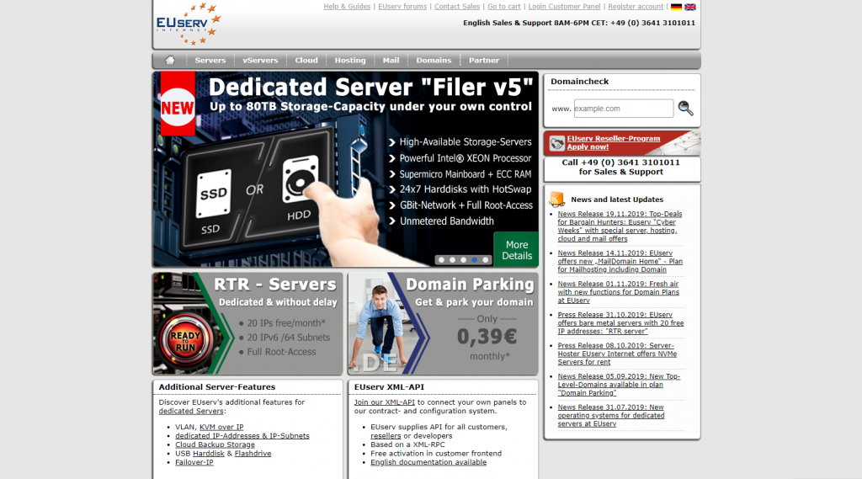Open the Domains menu
The width and height of the screenshot is (862, 479).
(434, 60)
